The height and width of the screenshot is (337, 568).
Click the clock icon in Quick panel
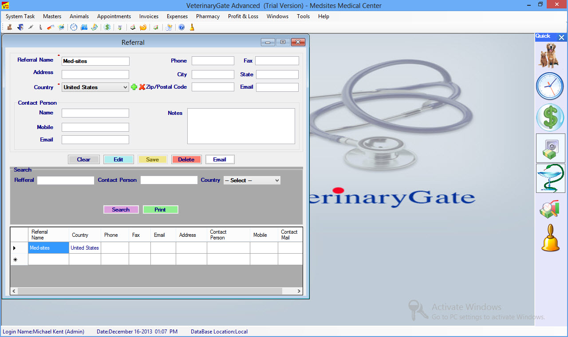(550, 86)
